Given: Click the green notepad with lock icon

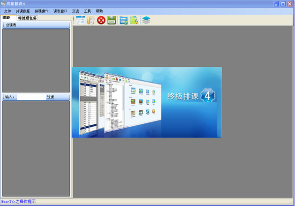Looking at the screenshot, I should (x=134, y=20).
